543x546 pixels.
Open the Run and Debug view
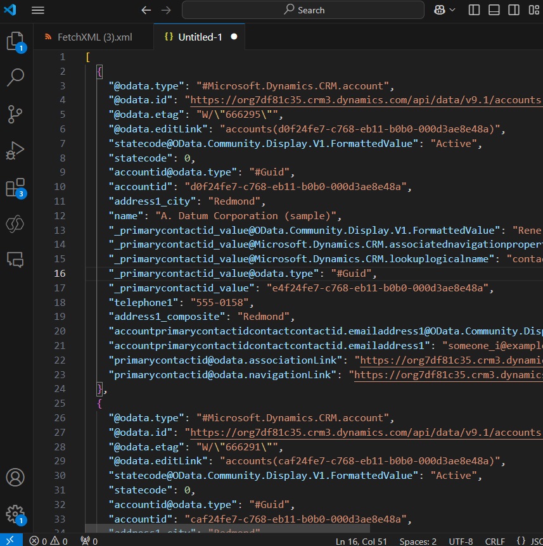pyautogui.click(x=15, y=150)
